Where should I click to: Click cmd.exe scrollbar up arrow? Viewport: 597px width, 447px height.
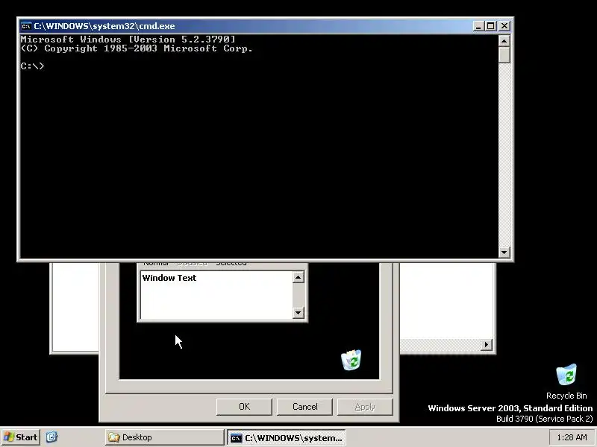click(x=504, y=41)
